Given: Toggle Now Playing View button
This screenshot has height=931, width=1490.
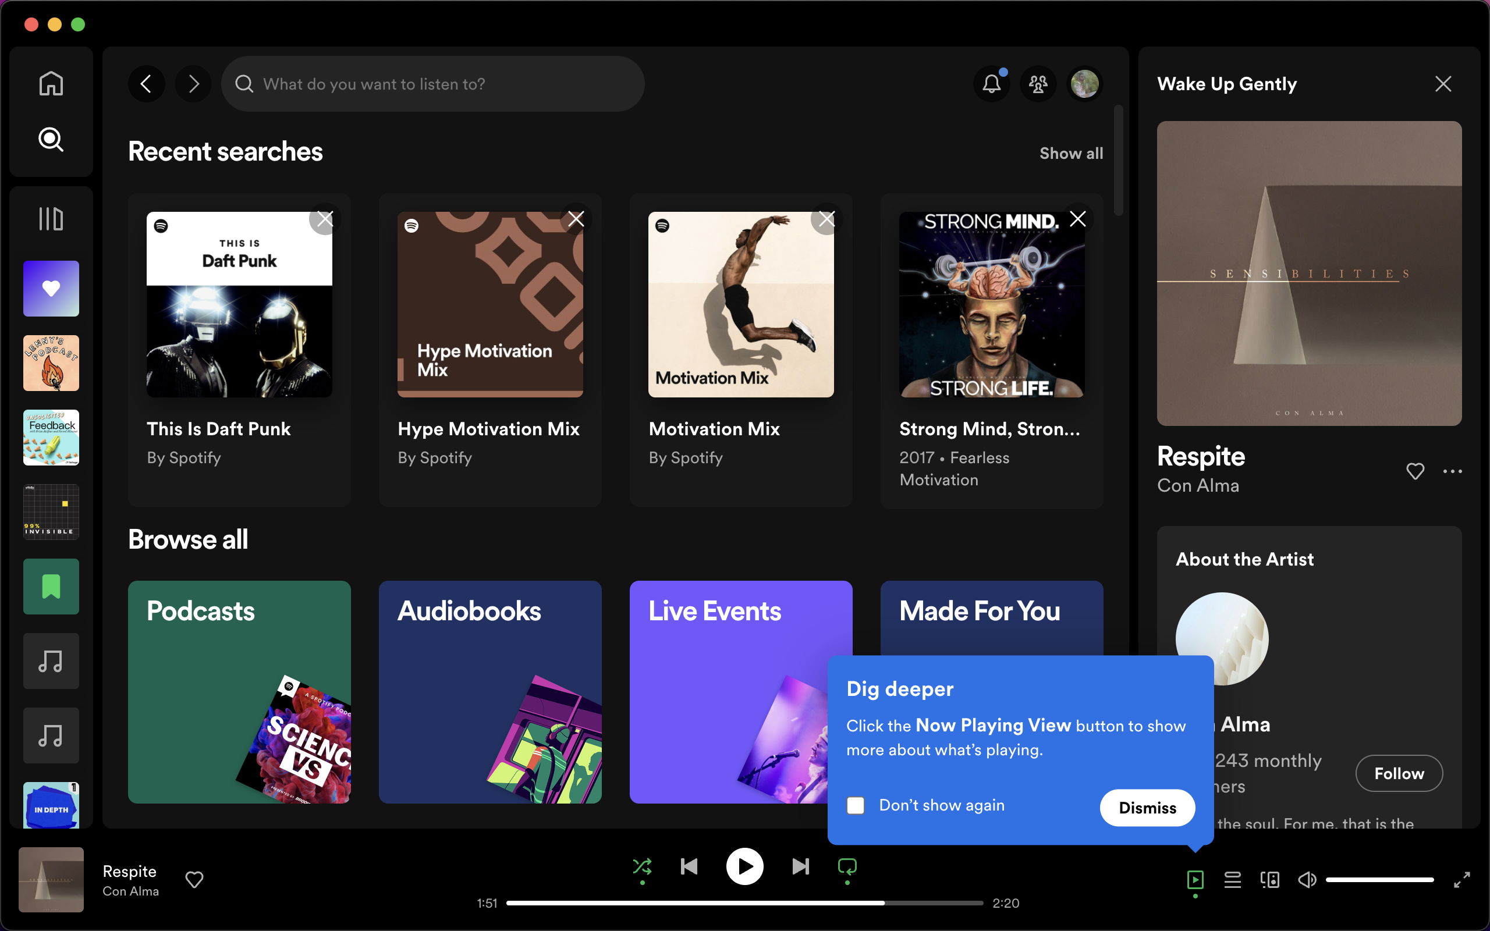Looking at the screenshot, I should (x=1195, y=880).
